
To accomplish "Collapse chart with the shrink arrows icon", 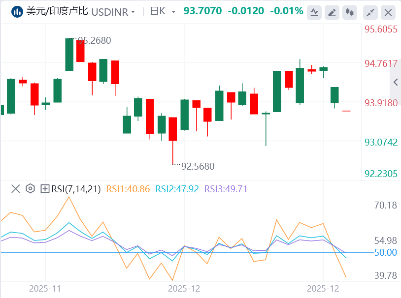I will [x=372, y=12].
